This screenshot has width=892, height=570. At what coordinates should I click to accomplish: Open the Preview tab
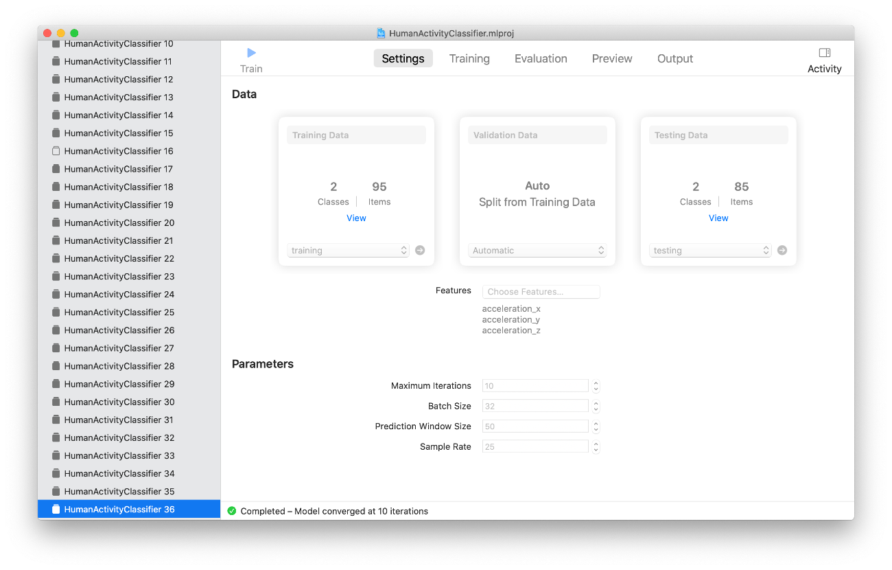(x=612, y=58)
